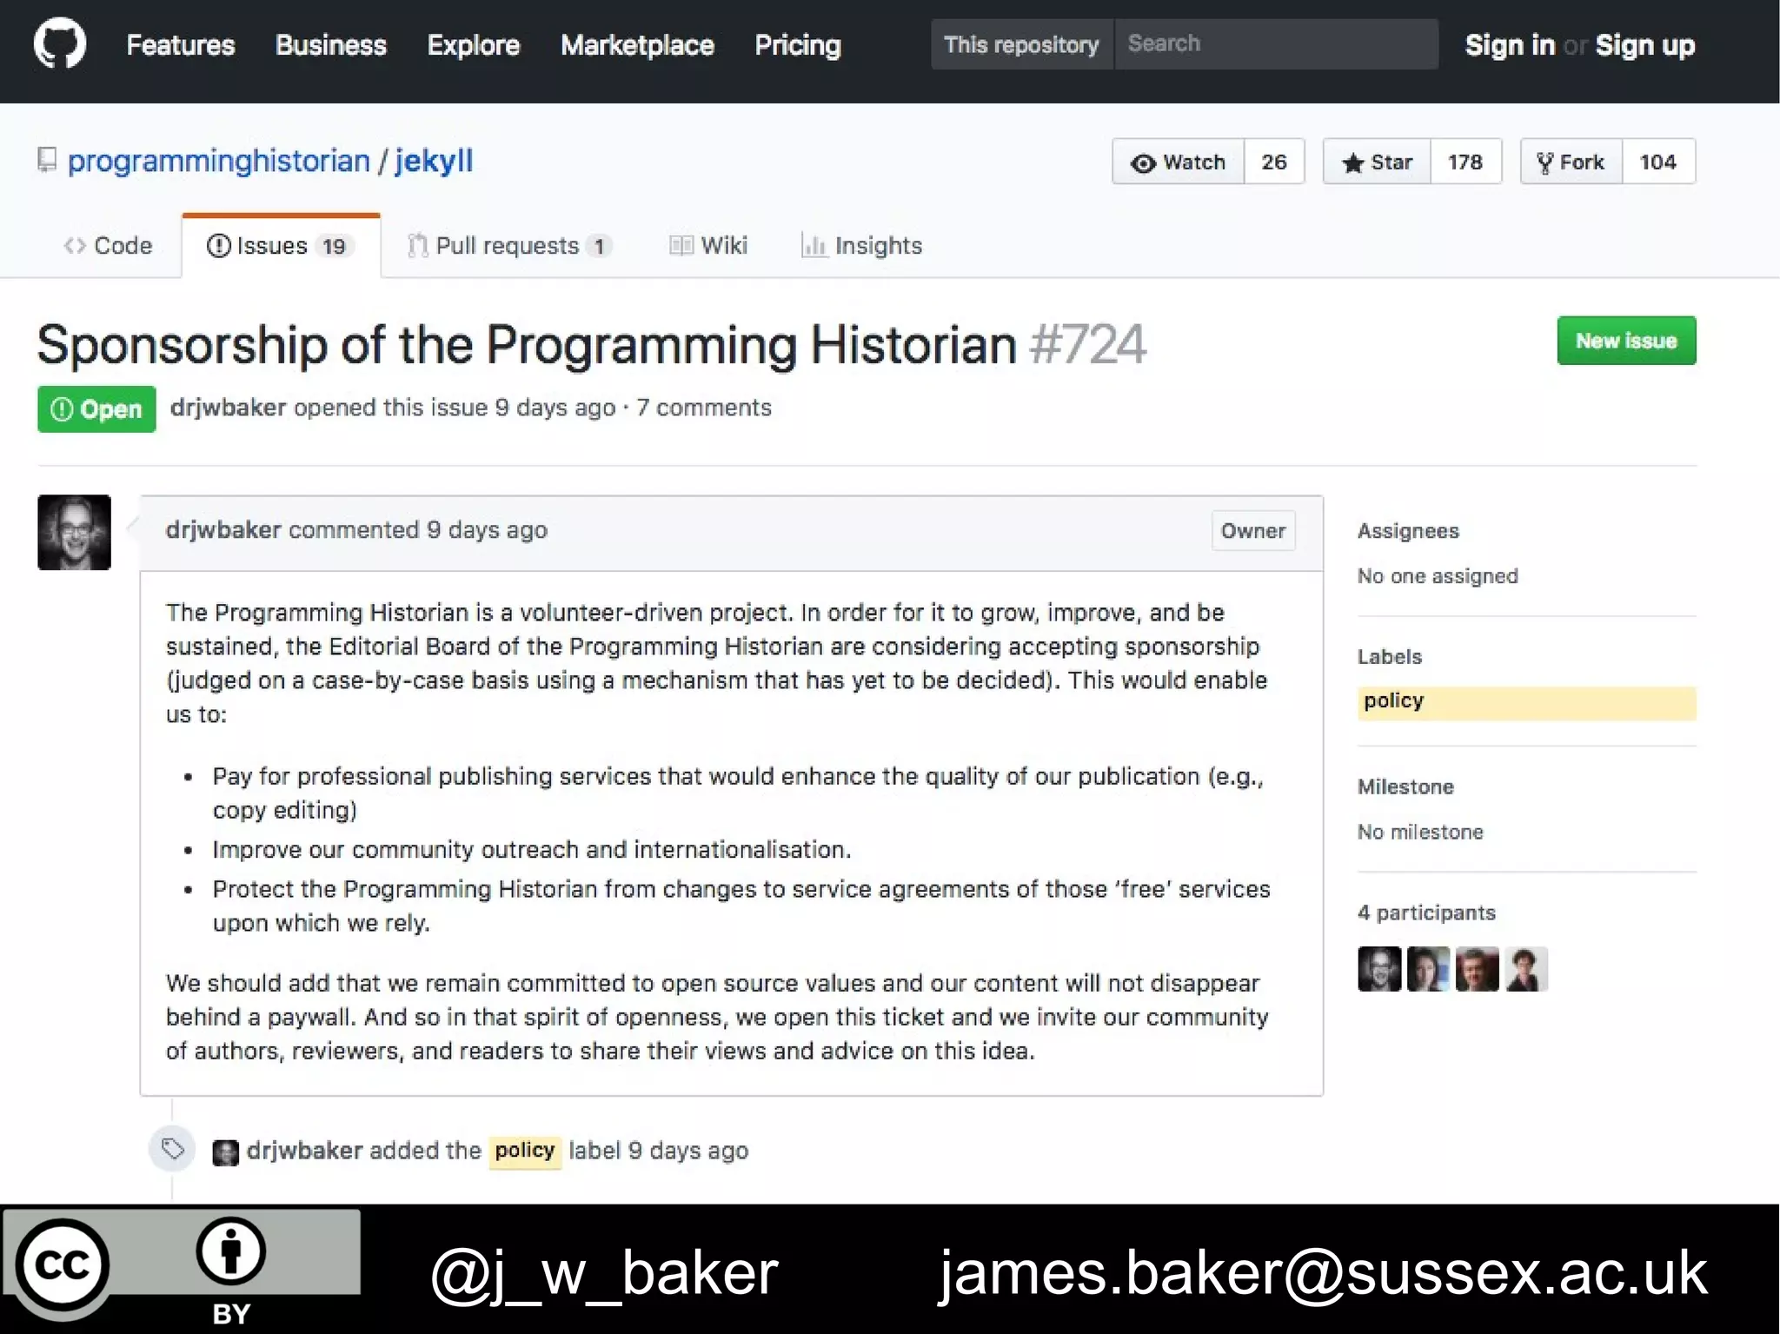The height and width of the screenshot is (1334, 1780).
Task: Click the first participant avatar
Action: pyautogui.click(x=1379, y=969)
